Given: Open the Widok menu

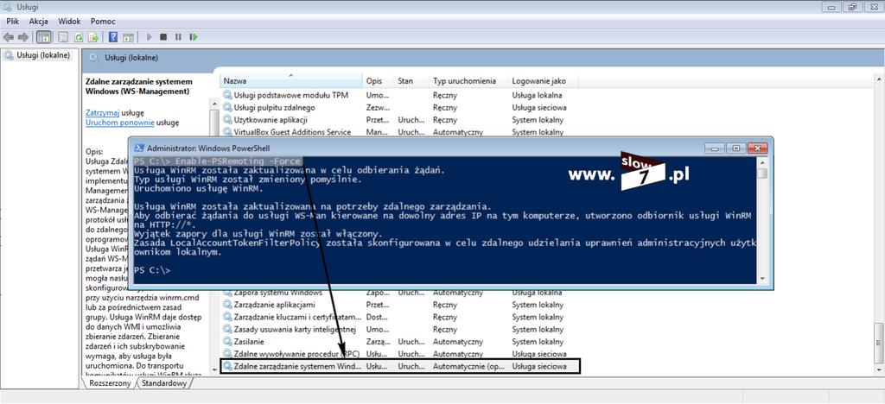Looking at the screenshot, I should (69, 22).
